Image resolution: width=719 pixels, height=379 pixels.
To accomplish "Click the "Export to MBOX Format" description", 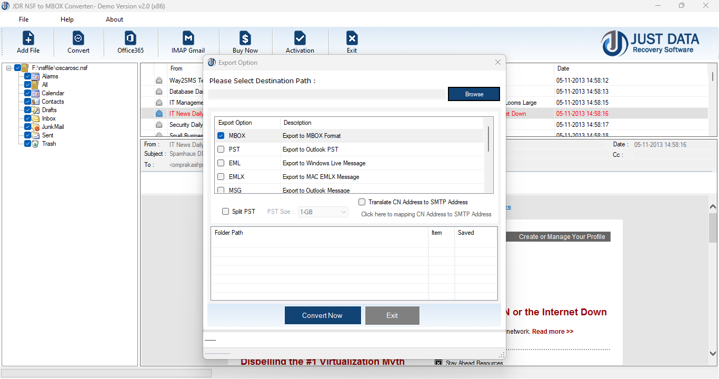I will click(x=312, y=136).
